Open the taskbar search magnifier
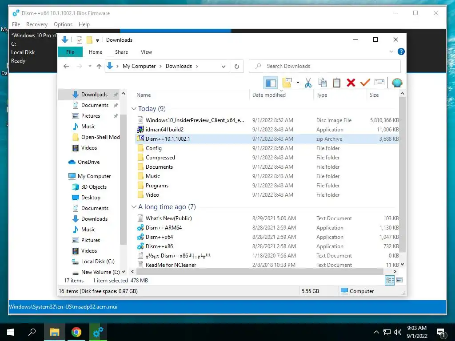The height and width of the screenshot is (341, 455). click(x=32, y=332)
